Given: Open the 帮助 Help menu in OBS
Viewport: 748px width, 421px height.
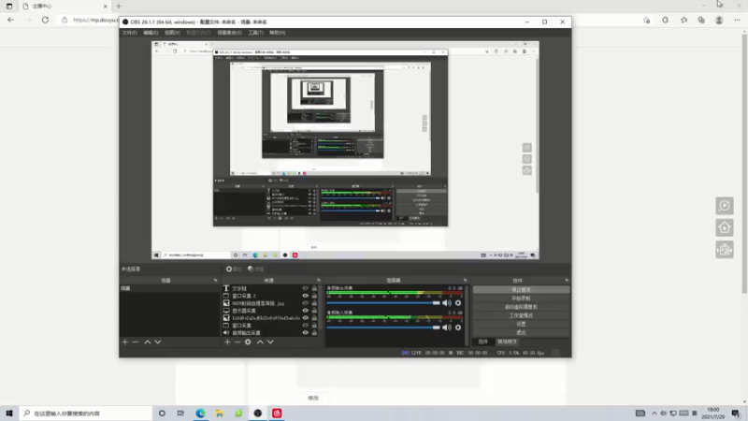Looking at the screenshot, I should point(277,33).
